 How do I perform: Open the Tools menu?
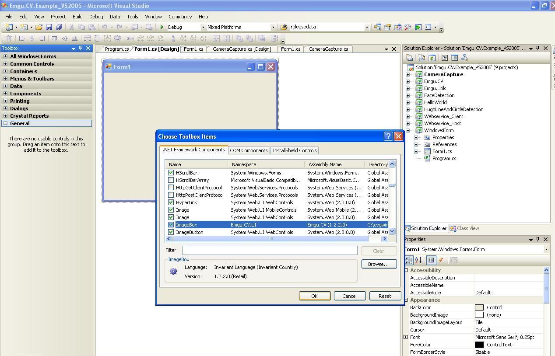pos(133,17)
